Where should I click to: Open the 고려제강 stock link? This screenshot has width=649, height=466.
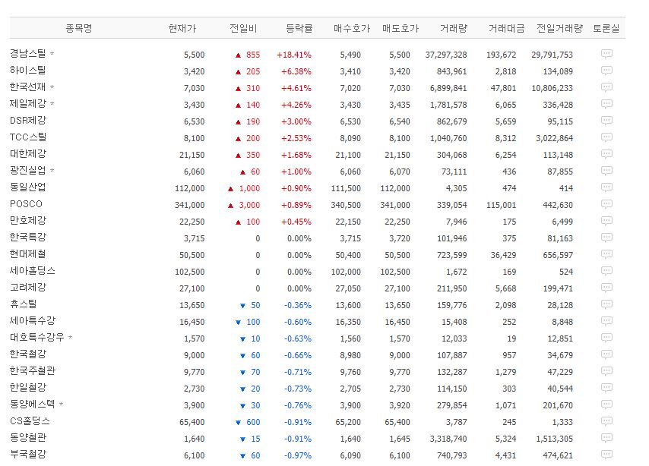27,288
